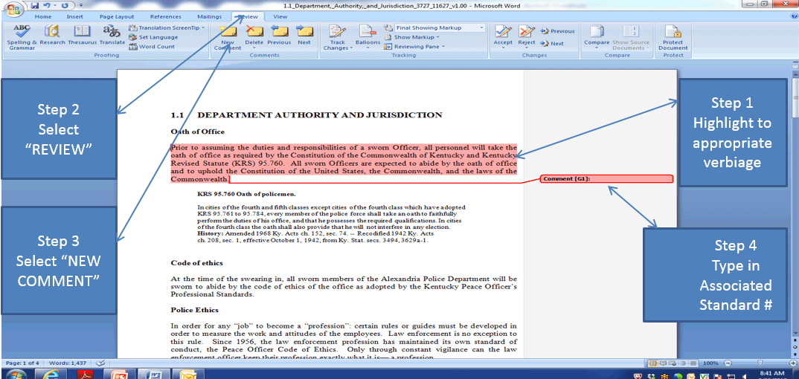Click the Spelling & Grammar icon

pos(22,35)
